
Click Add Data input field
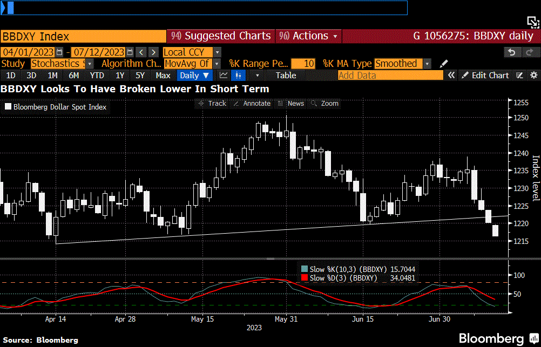(x=390, y=75)
